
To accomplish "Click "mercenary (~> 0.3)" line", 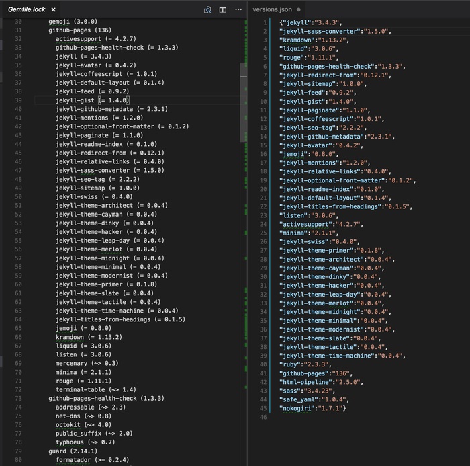I will pyautogui.click(x=87, y=363).
